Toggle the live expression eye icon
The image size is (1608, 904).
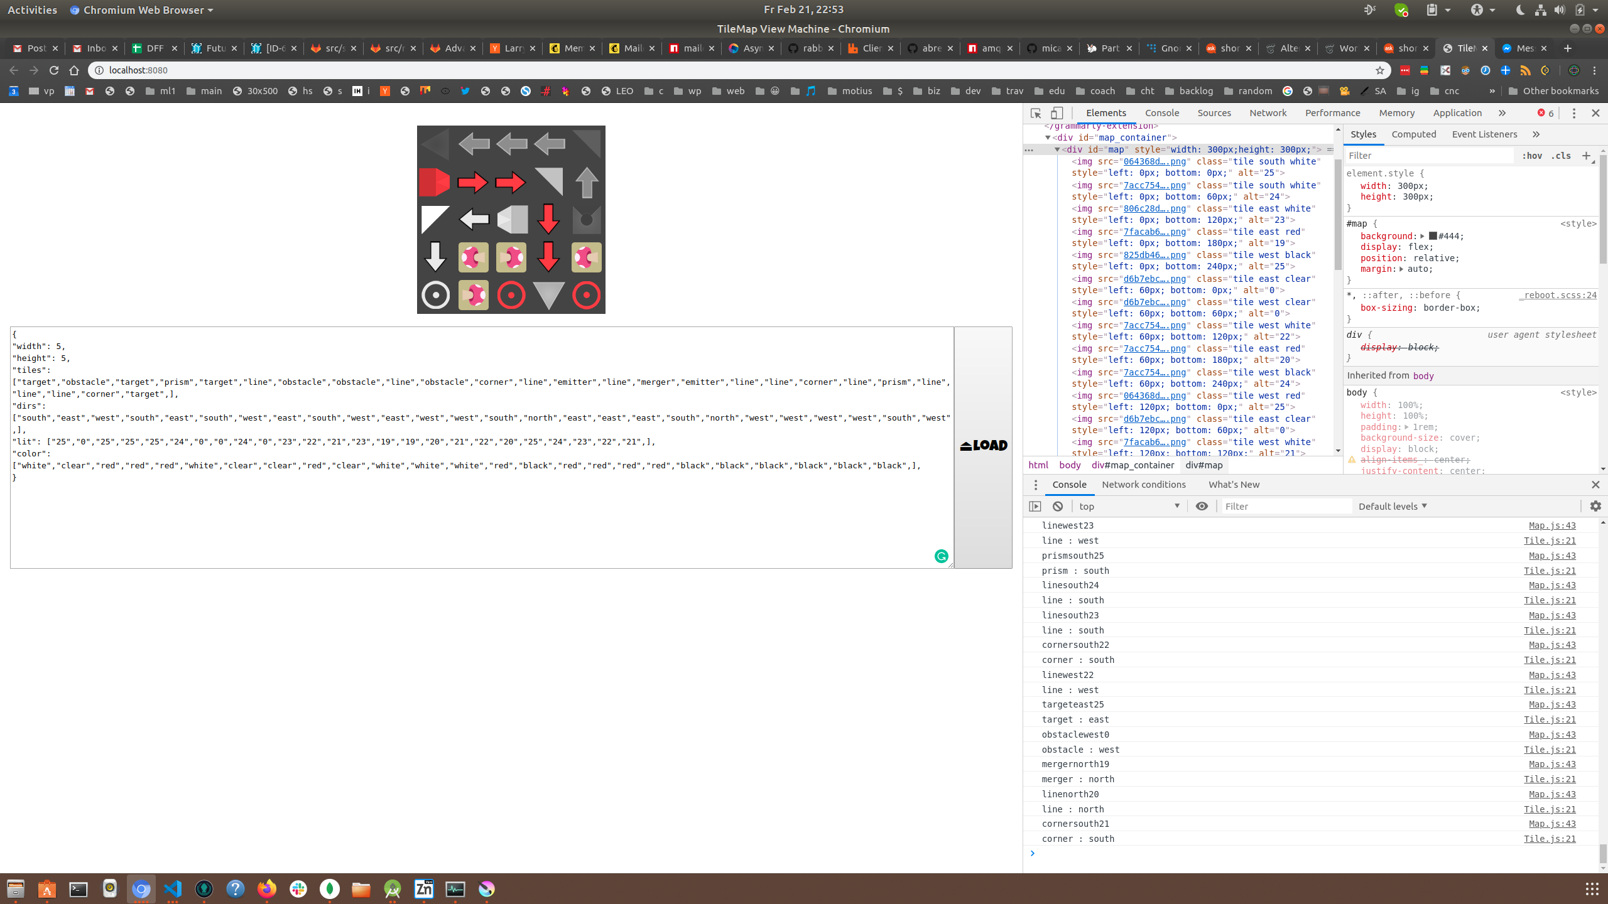[x=1202, y=506]
